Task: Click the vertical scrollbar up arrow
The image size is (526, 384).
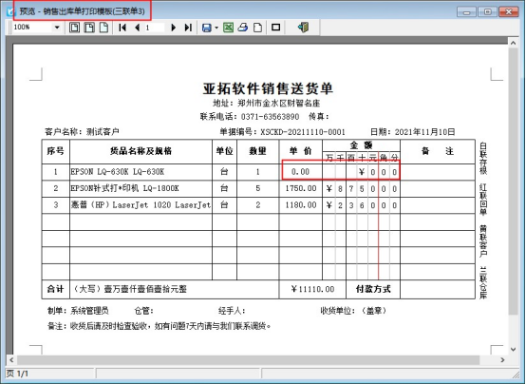Action: tap(513, 43)
